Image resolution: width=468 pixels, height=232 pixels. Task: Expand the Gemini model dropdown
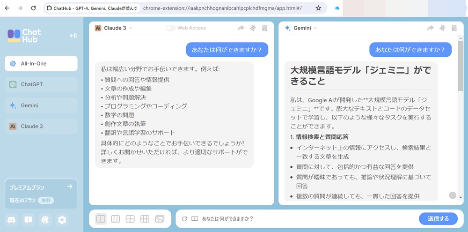tap(315, 28)
